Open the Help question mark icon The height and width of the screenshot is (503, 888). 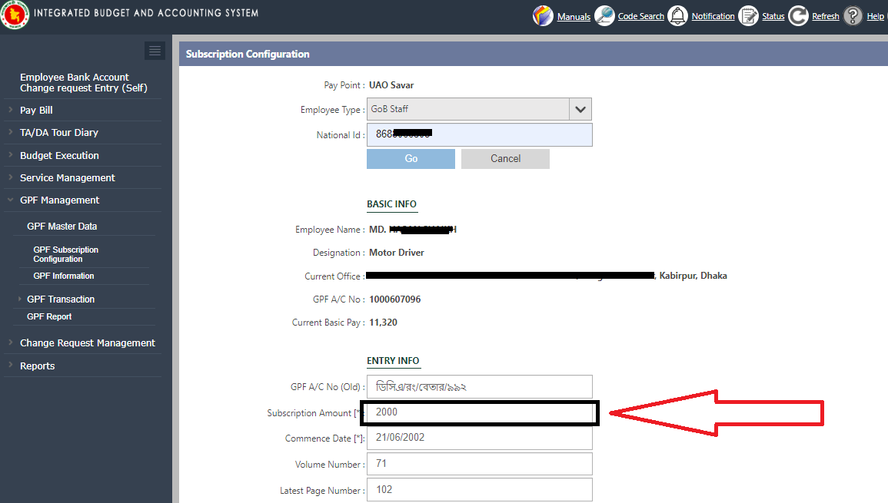(x=853, y=16)
